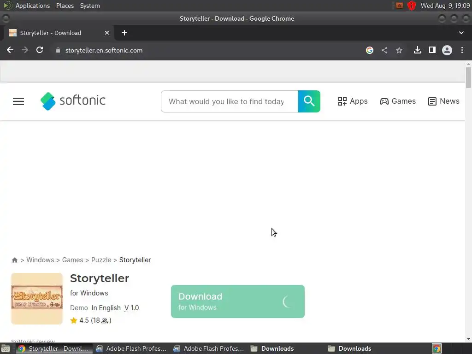The image size is (472, 354).
Task: Click the Softonic logo
Action: coord(73,101)
